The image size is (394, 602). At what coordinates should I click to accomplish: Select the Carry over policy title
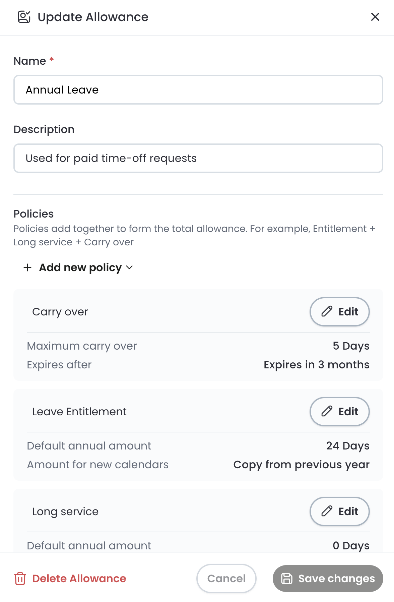[60, 312]
